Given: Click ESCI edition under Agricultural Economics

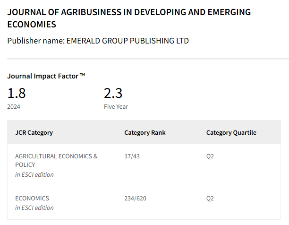Looking at the screenshot, I should pyautogui.click(x=34, y=174).
